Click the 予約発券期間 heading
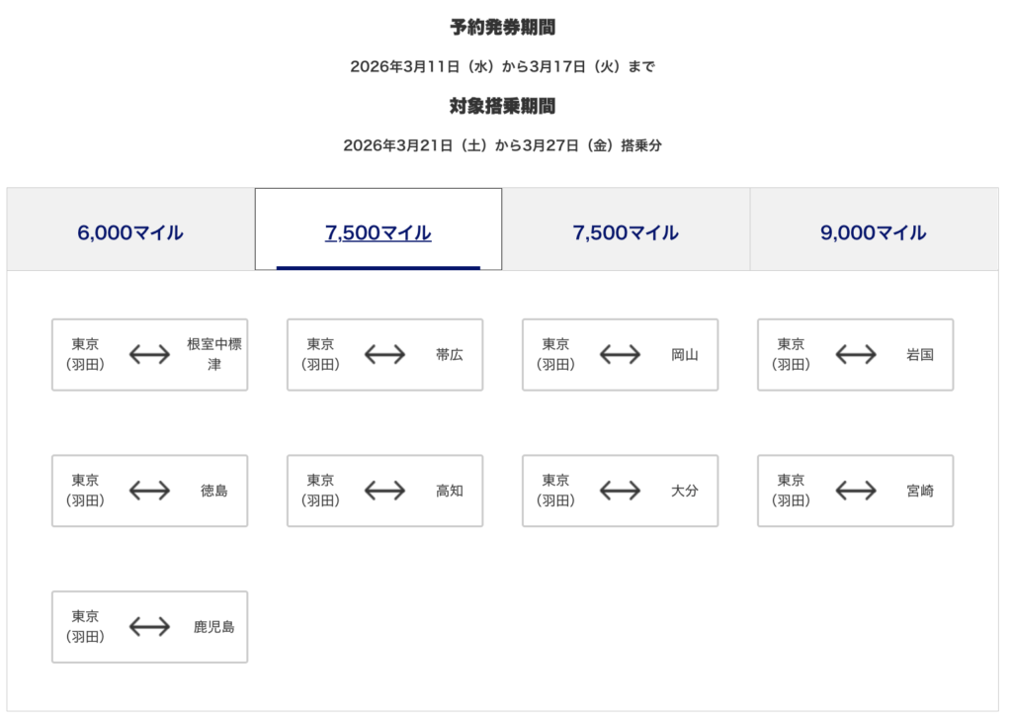1012x722 pixels. (504, 28)
